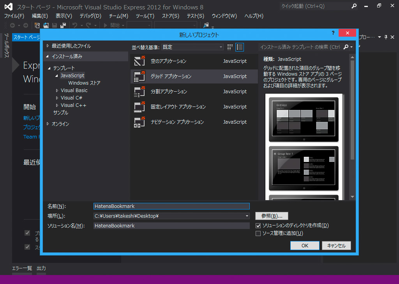Open the Debug (デバッグ) menu
The image size is (399, 284).
tap(90, 16)
